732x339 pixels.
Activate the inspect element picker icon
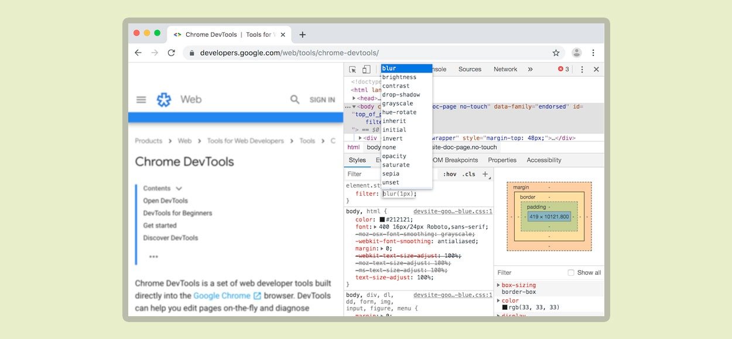pyautogui.click(x=353, y=69)
